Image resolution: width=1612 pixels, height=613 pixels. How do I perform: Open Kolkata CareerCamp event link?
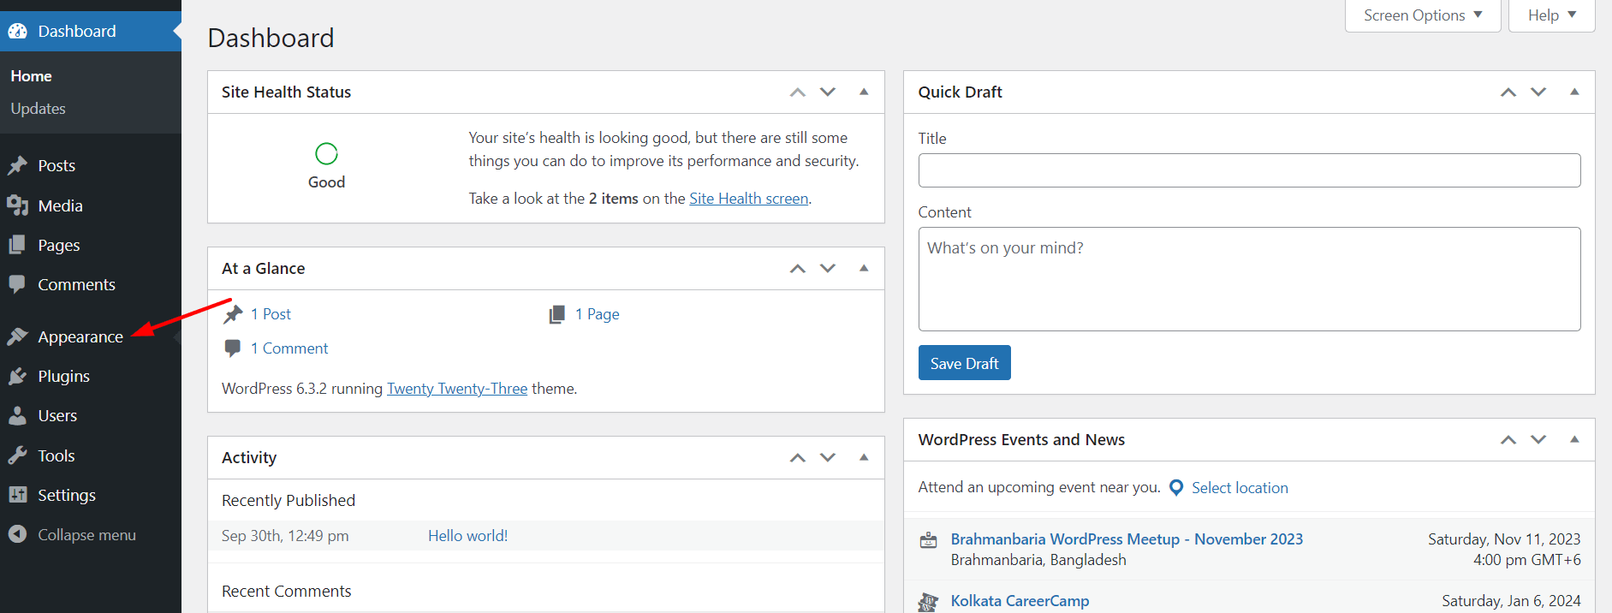1020,601
